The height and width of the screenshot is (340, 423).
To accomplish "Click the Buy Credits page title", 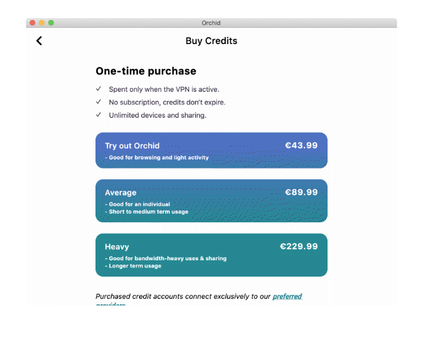I will (x=211, y=41).
